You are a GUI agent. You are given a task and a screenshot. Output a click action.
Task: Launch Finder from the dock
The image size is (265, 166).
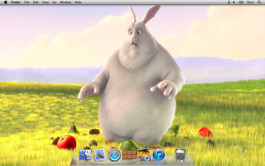[x=85, y=155]
